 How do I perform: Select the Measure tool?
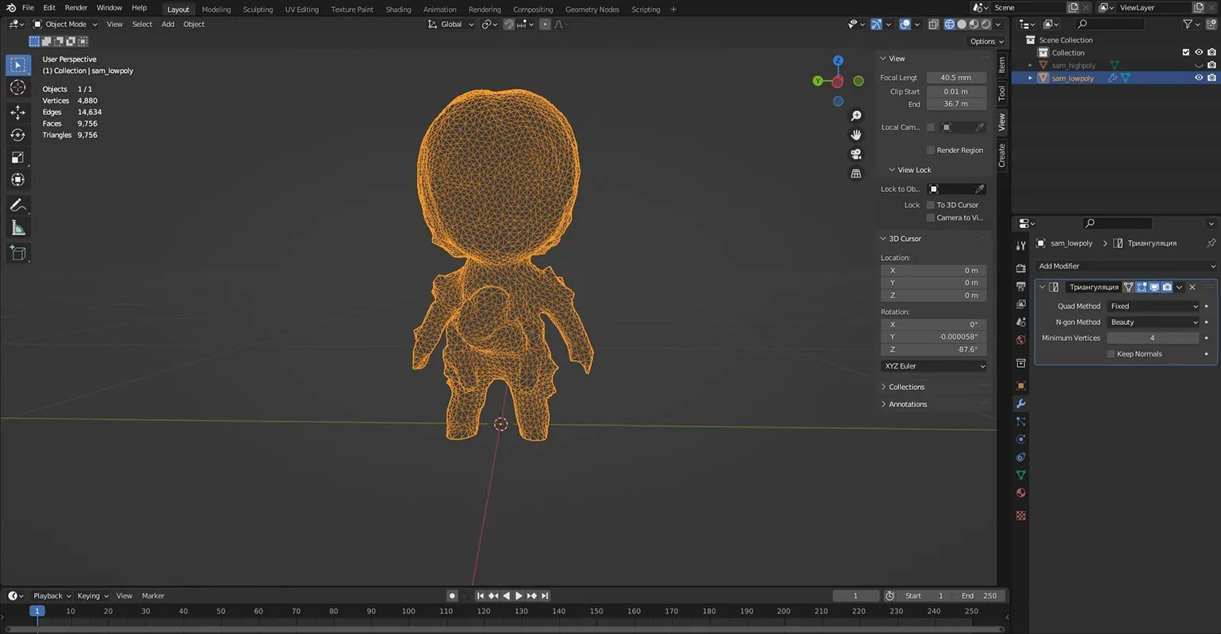tap(17, 228)
